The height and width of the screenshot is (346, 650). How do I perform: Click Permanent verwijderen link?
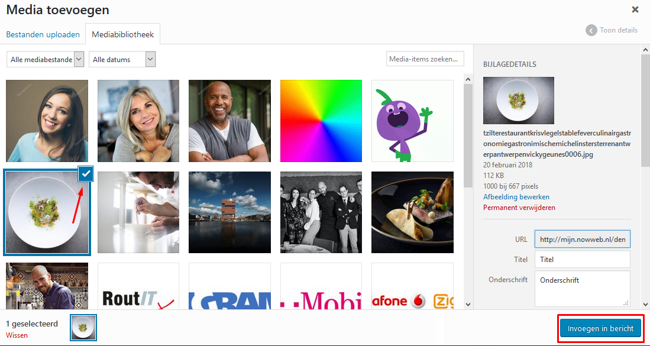click(519, 207)
